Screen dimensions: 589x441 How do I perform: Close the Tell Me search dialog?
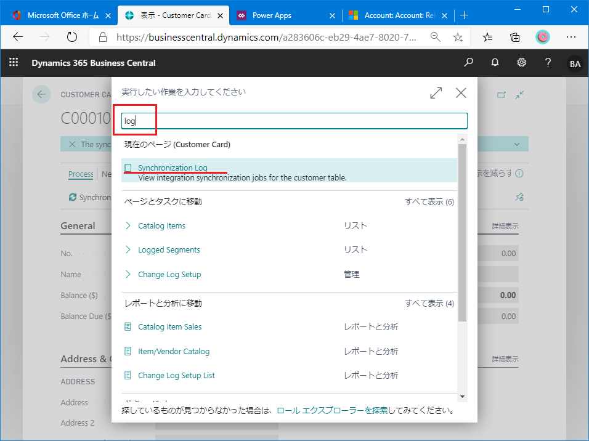pos(461,93)
